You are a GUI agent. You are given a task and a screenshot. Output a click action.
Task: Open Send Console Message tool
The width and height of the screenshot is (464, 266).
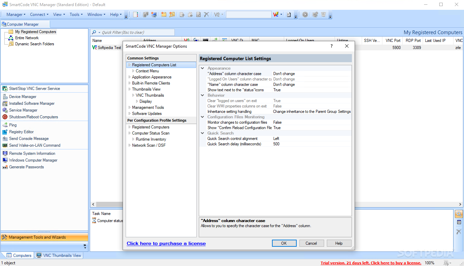pyautogui.click(x=25, y=139)
